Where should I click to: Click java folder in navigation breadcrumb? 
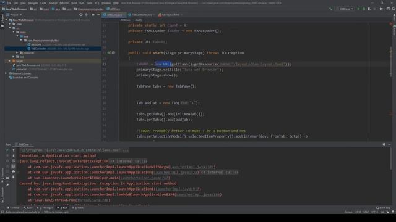56,9
